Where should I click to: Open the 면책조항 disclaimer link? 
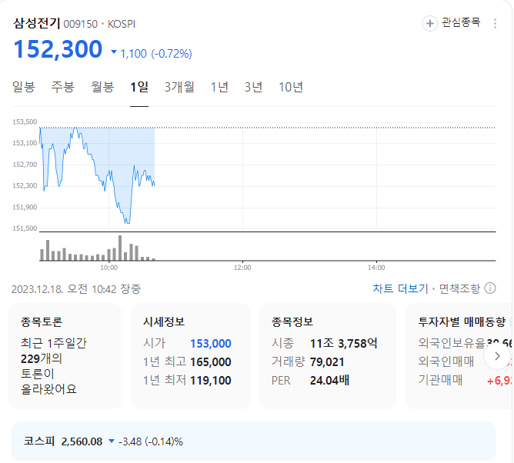point(459,288)
